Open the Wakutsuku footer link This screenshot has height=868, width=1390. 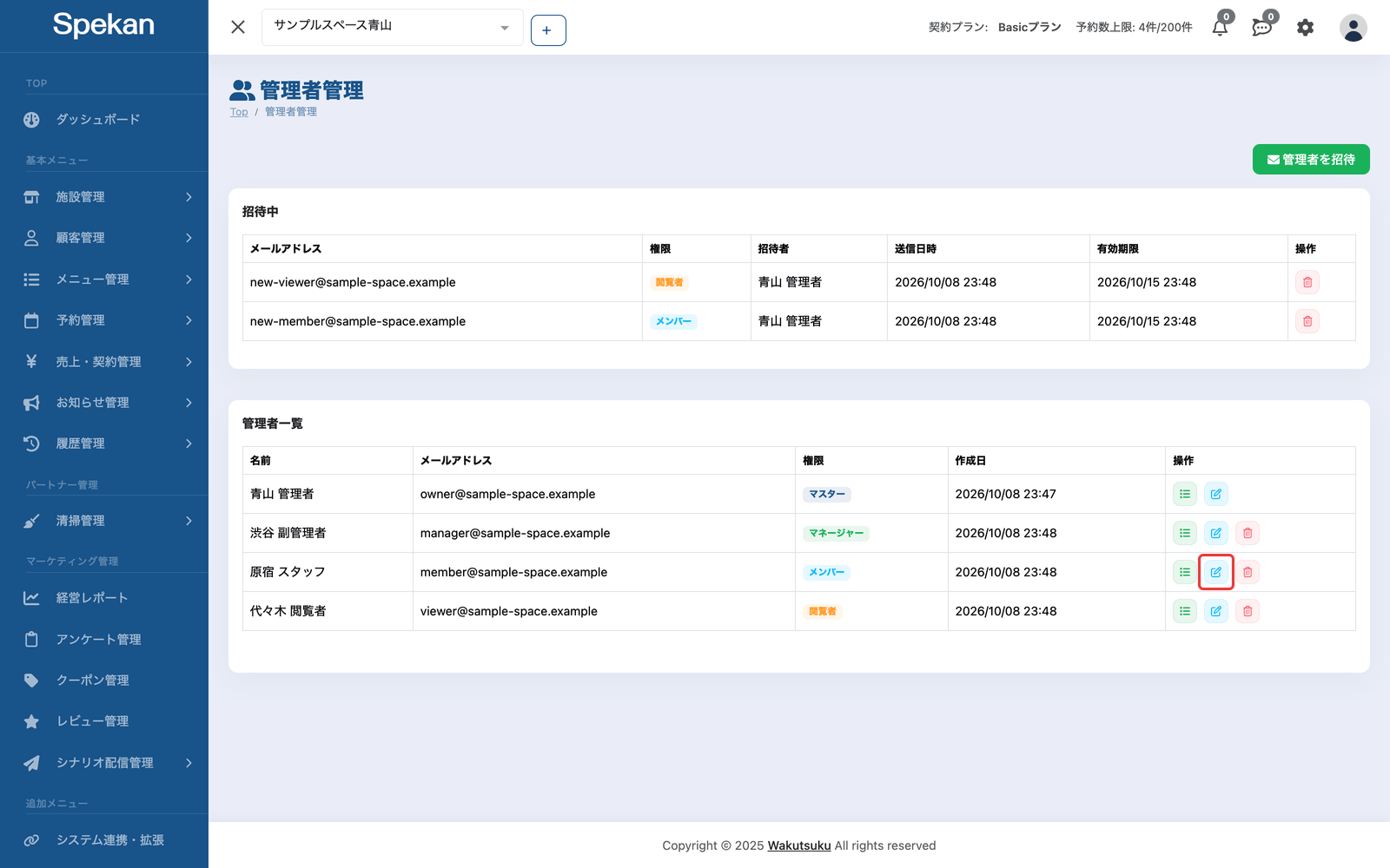799,845
